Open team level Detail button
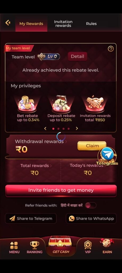The width and height of the screenshot is (122, 273). tap(77, 57)
